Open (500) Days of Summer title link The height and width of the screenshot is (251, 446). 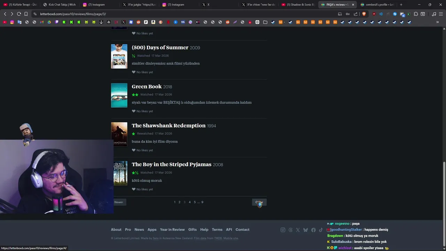160,47
